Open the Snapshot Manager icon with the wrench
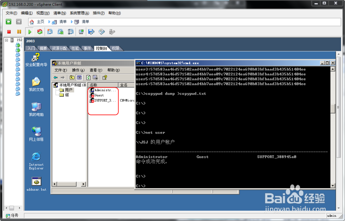Image resolution: width=345 pixels, height=221 pixels. [x=71, y=32]
